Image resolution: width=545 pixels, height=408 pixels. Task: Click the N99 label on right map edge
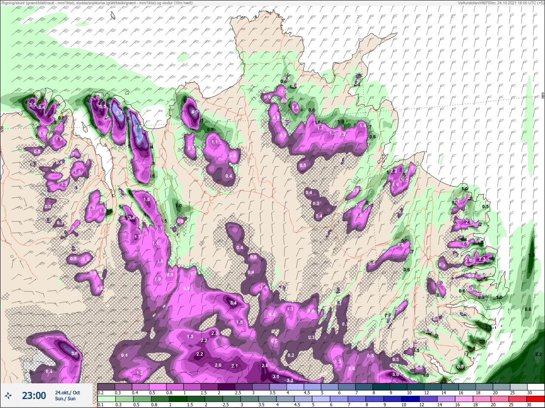pos(543,96)
